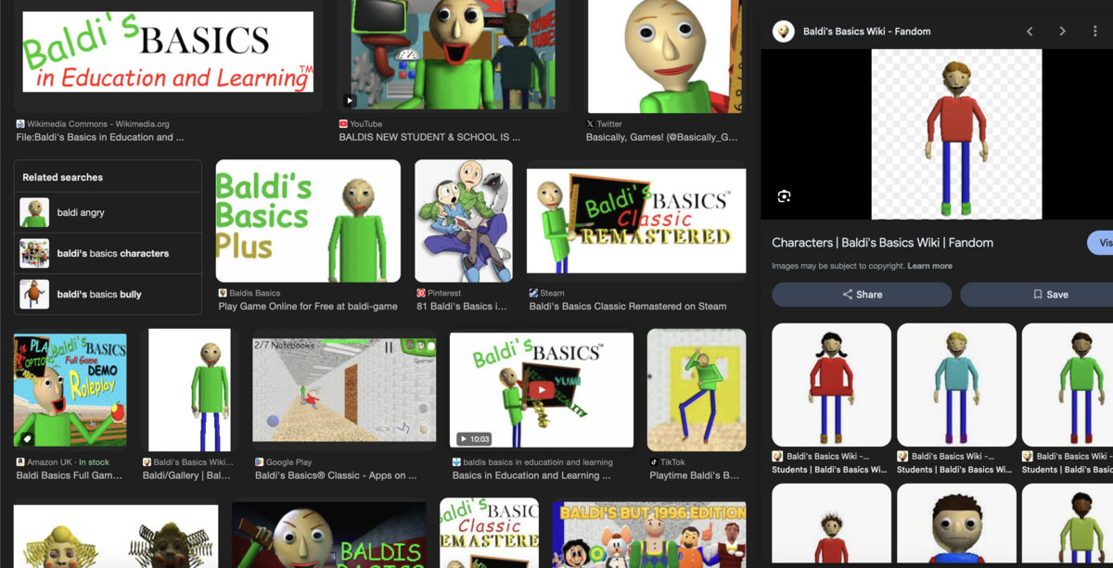Open 'Characters | Baldi's Basics Wiki | Fandom' title link
The image size is (1113, 568).
tap(882, 243)
